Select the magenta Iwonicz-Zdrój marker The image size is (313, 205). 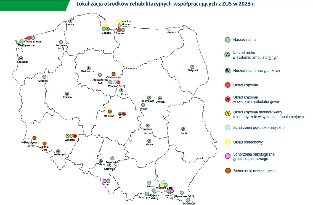pos(172,191)
